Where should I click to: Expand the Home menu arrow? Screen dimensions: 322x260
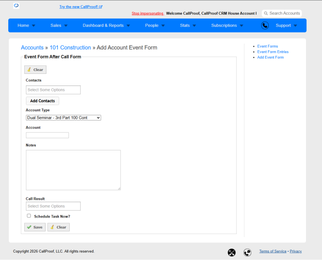tap(34, 26)
